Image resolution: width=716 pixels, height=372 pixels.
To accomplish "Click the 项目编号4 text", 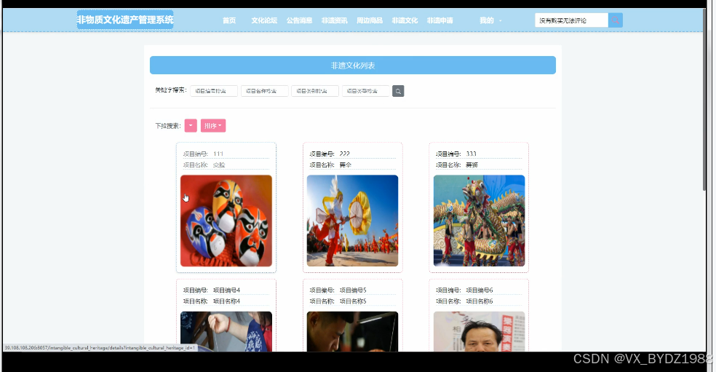I will click(x=226, y=290).
